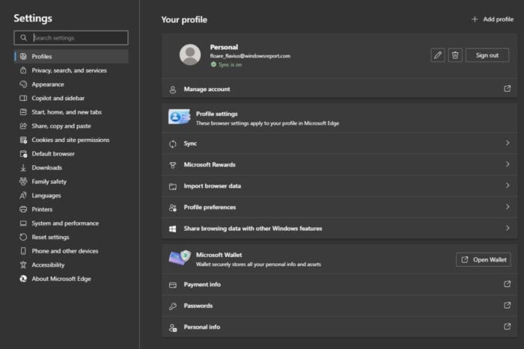Image resolution: width=524 pixels, height=349 pixels.
Task: Select Share, copy and paste
Action: 71,126
